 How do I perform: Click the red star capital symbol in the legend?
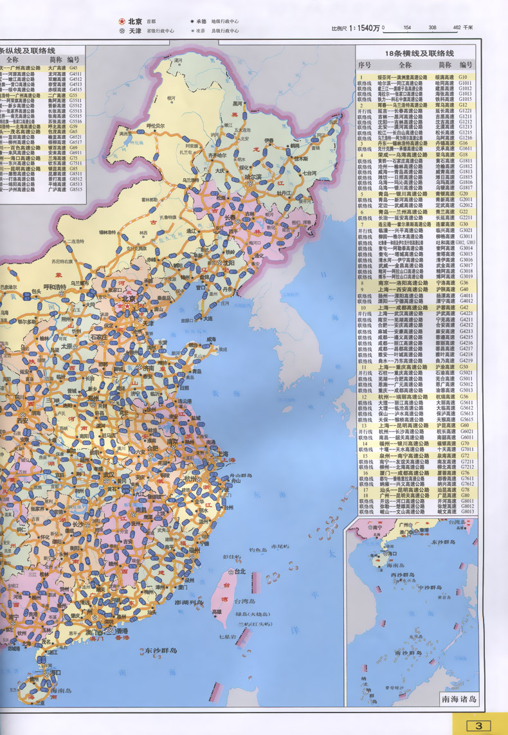[x=122, y=22]
